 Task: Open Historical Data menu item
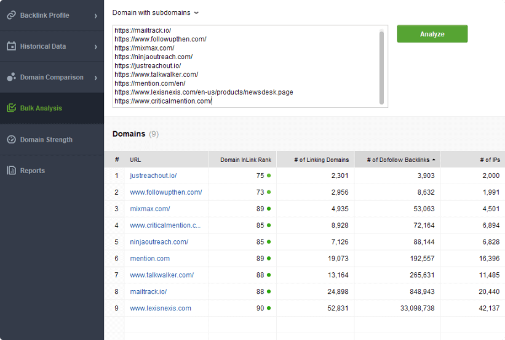(x=52, y=46)
